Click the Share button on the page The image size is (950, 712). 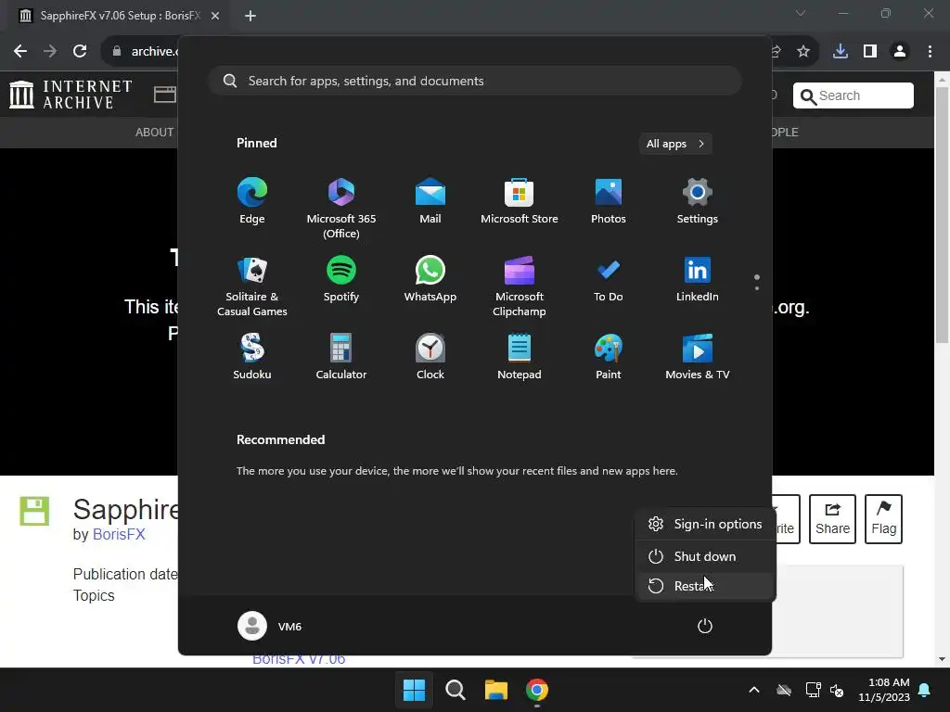832,519
